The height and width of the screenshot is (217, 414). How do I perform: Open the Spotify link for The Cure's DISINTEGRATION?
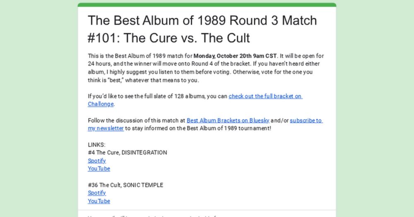pos(96,161)
